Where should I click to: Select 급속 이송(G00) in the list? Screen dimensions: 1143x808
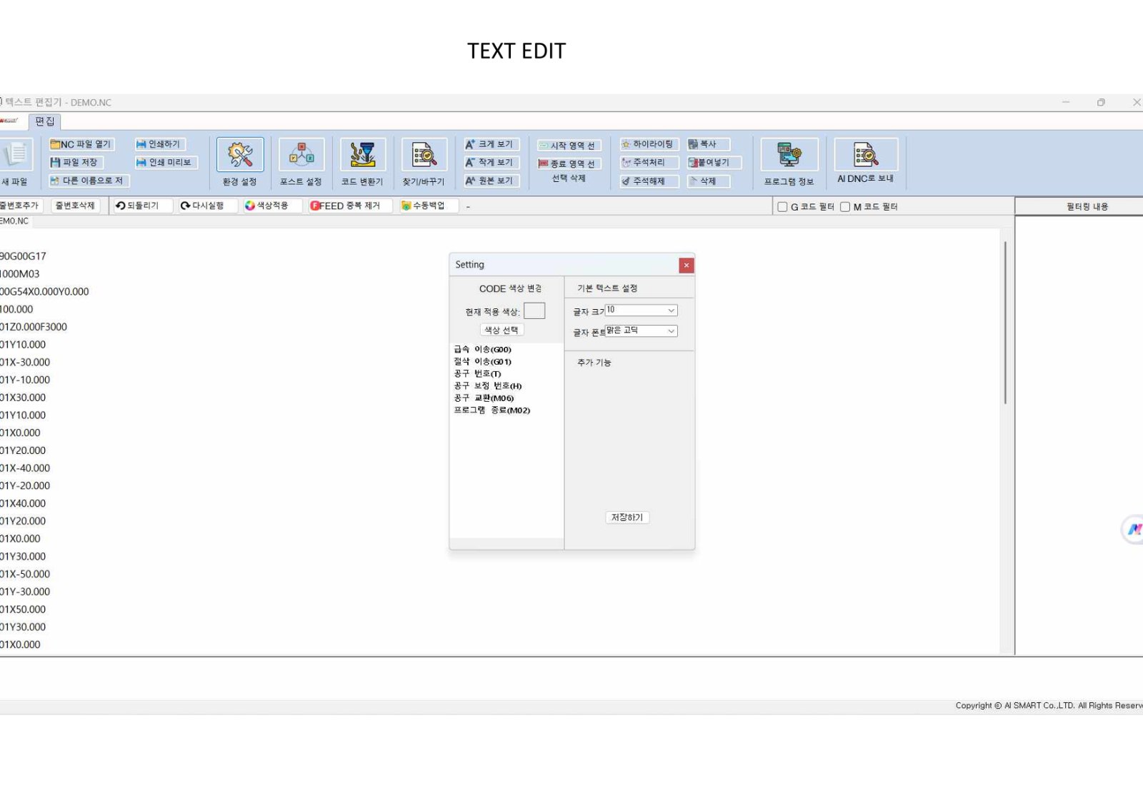[x=483, y=349]
